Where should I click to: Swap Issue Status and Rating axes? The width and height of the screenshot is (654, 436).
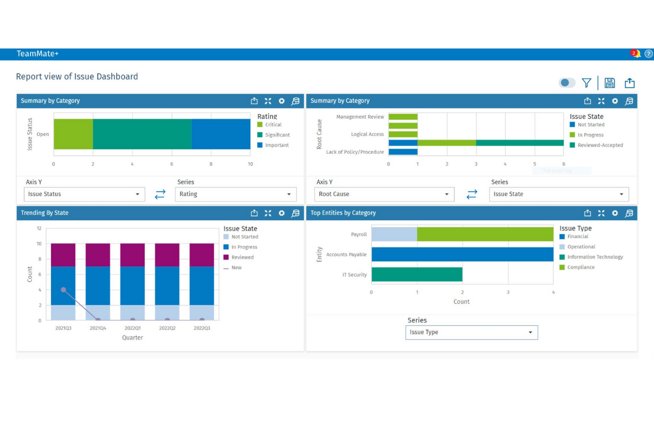tap(160, 194)
